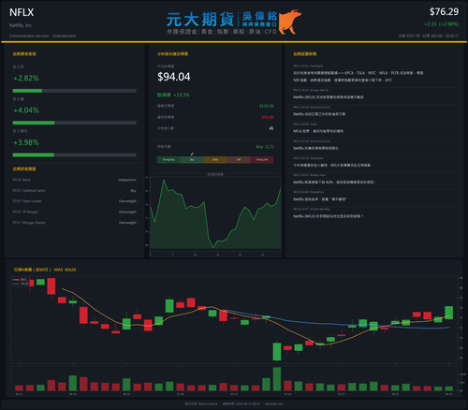The width and height of the screenshot is (468, 410).
Task: Click the Goldman Sachs Buy rating row
Action: point(75,191)
